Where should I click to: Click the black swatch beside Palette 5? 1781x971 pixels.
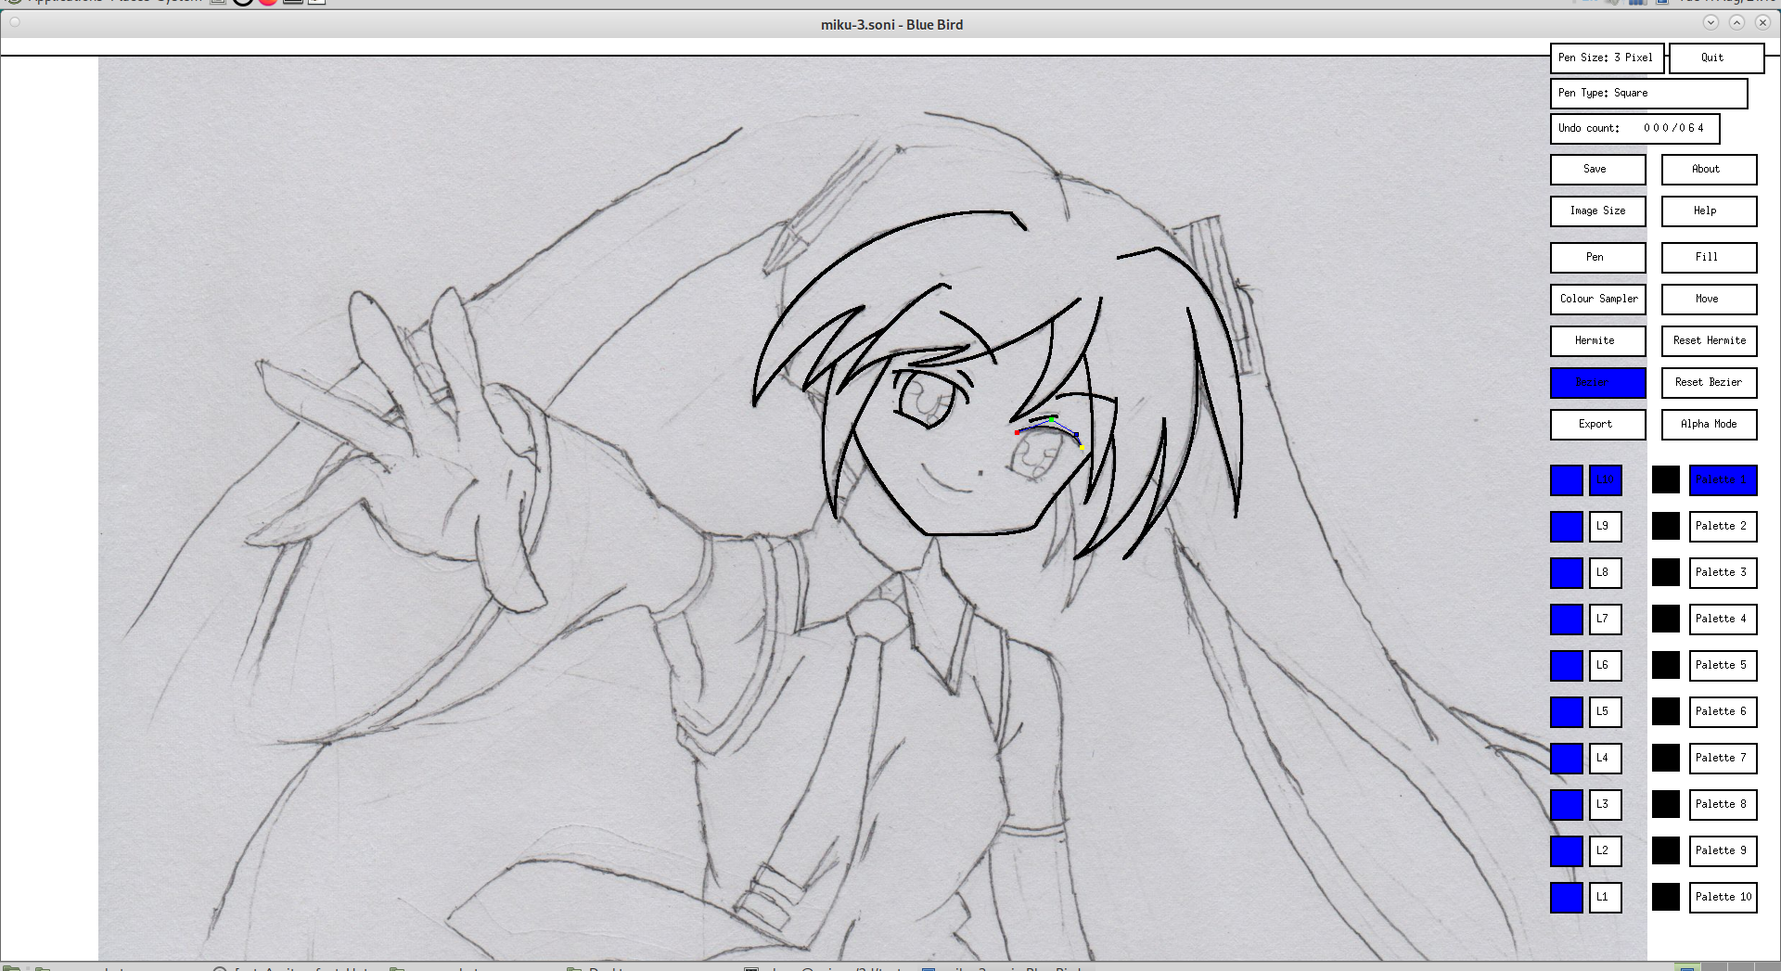(x=1666, y=665)
